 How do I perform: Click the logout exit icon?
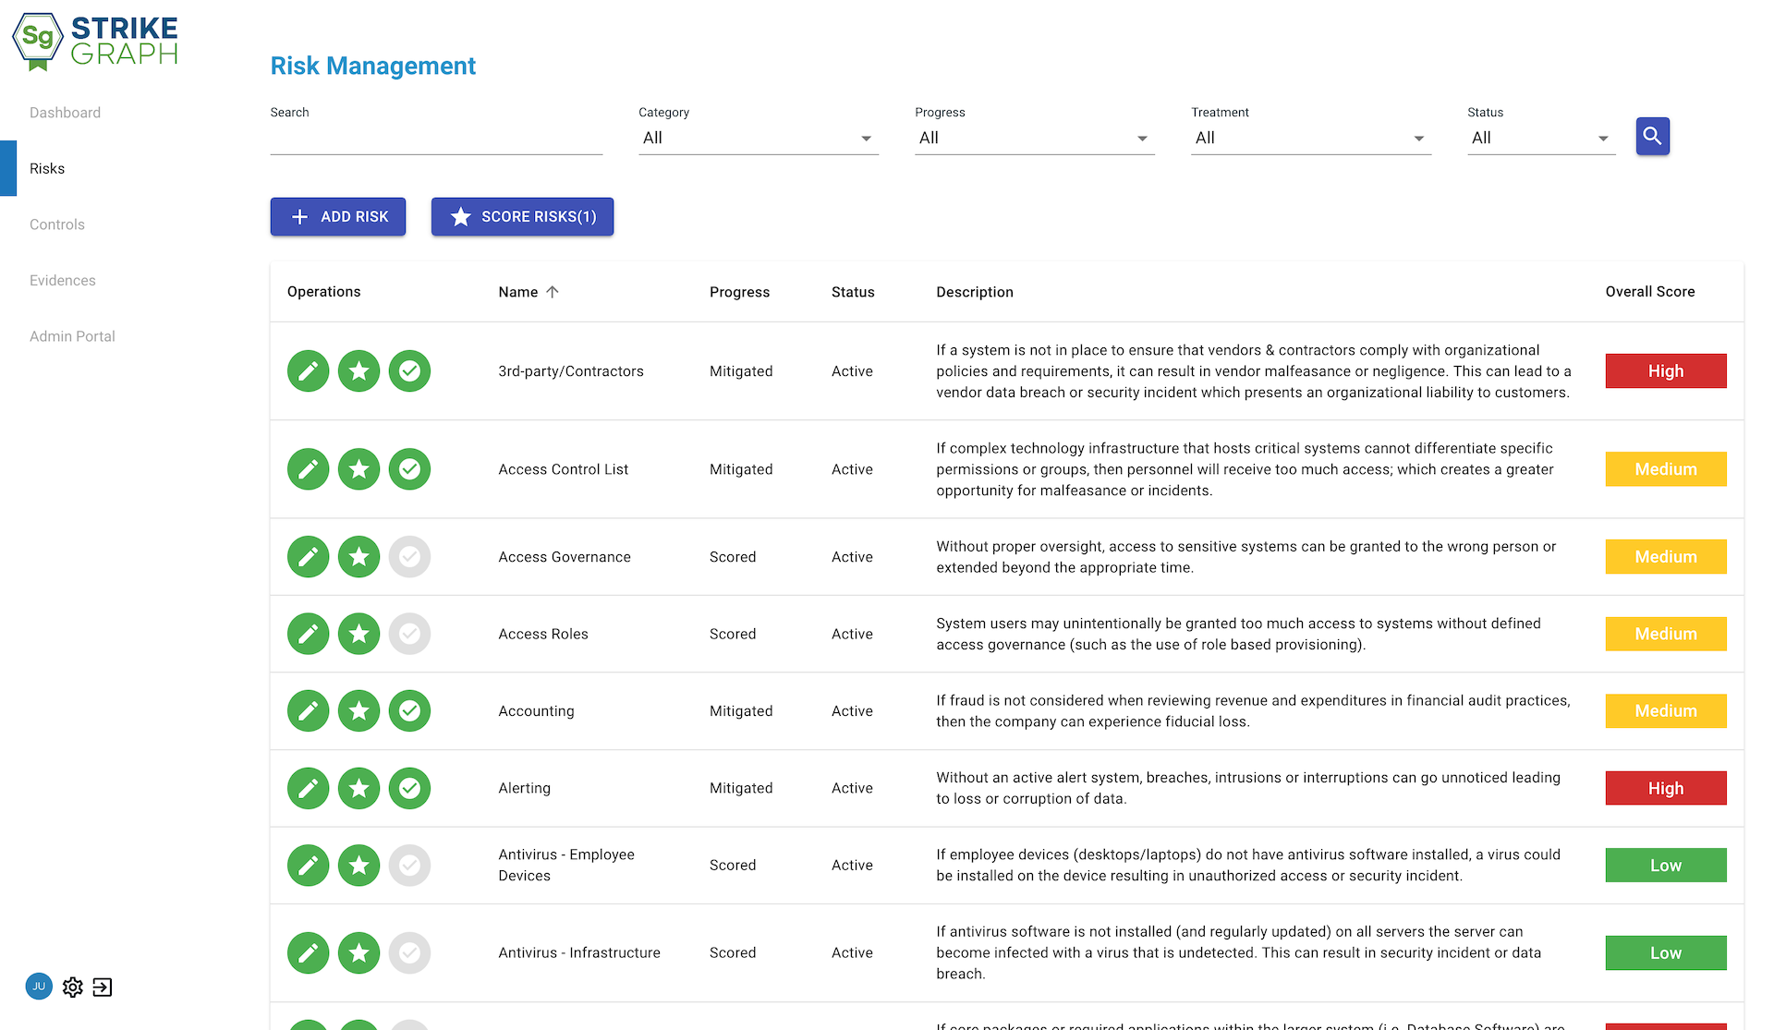coord(103,987)
